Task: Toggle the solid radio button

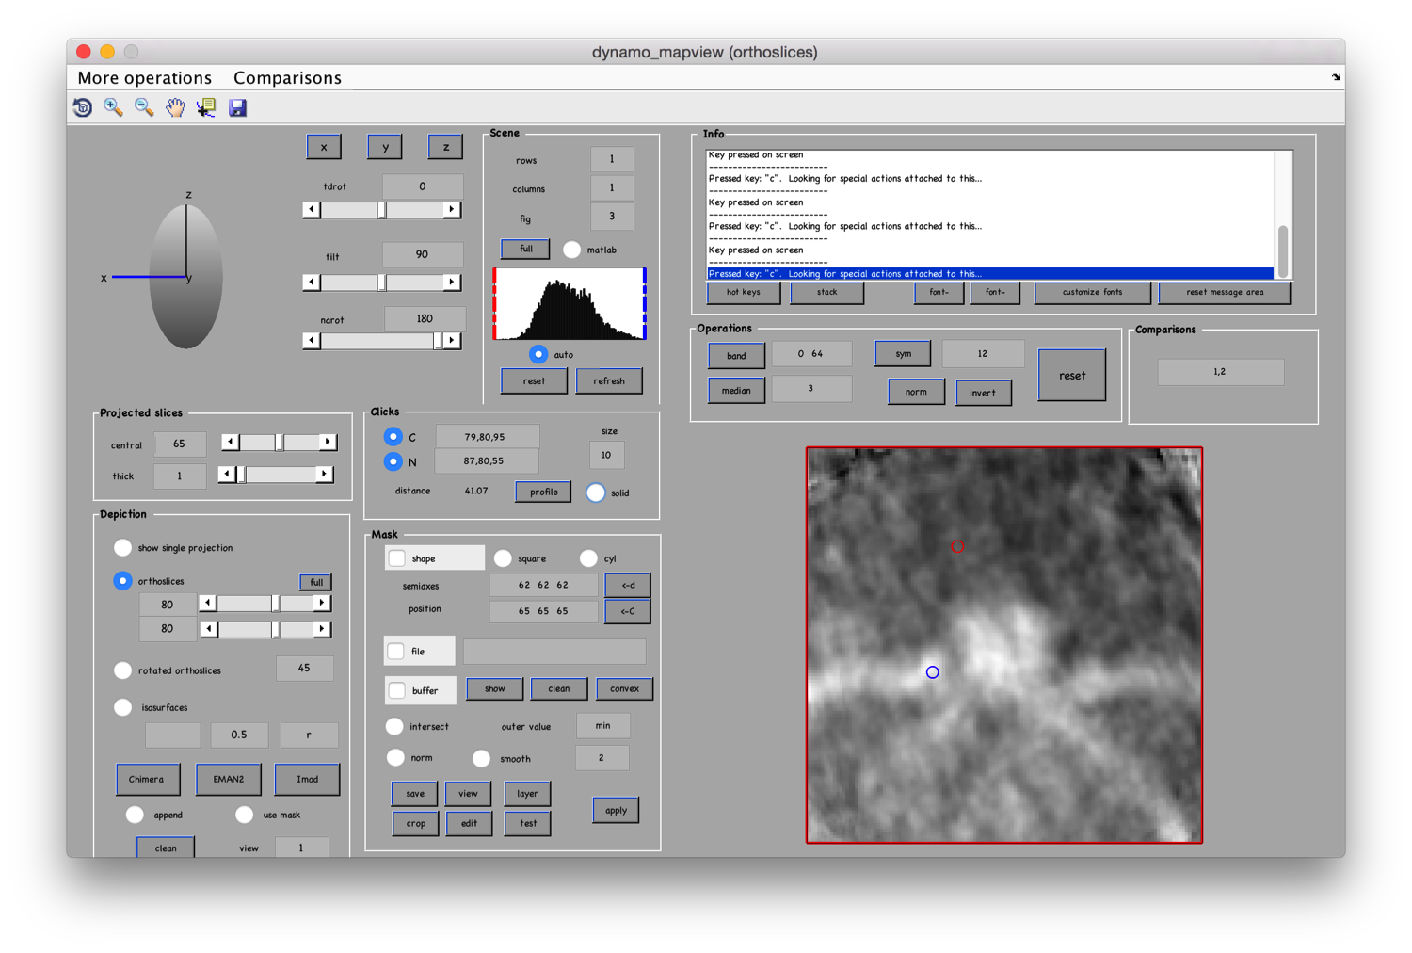Action: [x=595, y=493]
